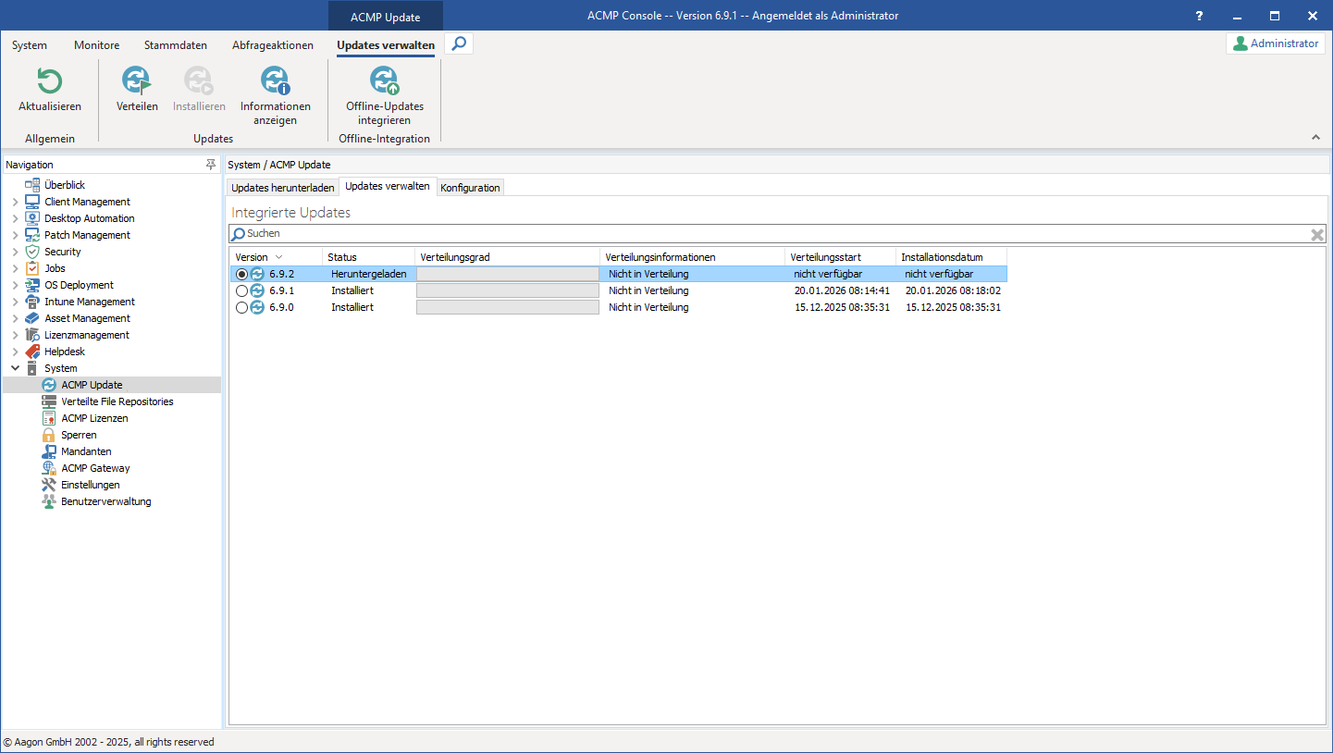
Task: Select version 6.9.0 radio button
Action: (241, 306)
